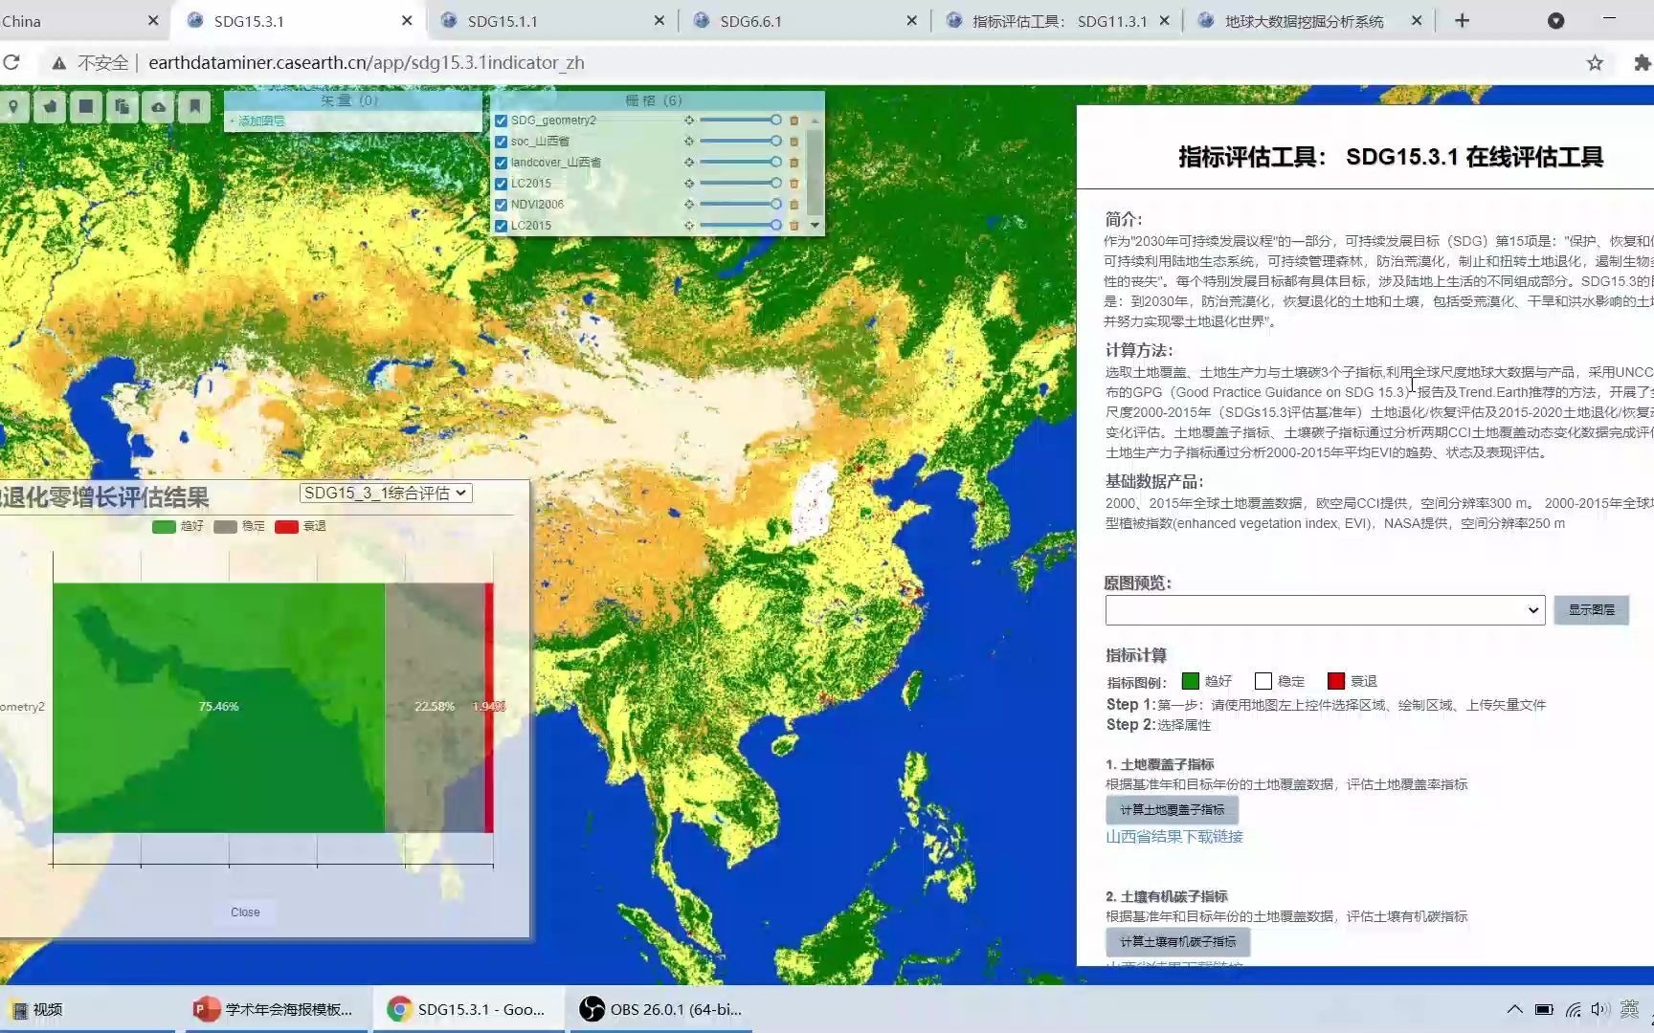
Task: Delete the SDG_geometry2 layer with trash icon
Action: [x=793, y=121]
